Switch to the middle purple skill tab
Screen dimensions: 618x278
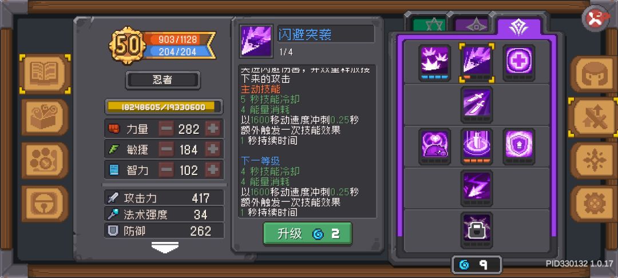472,25
